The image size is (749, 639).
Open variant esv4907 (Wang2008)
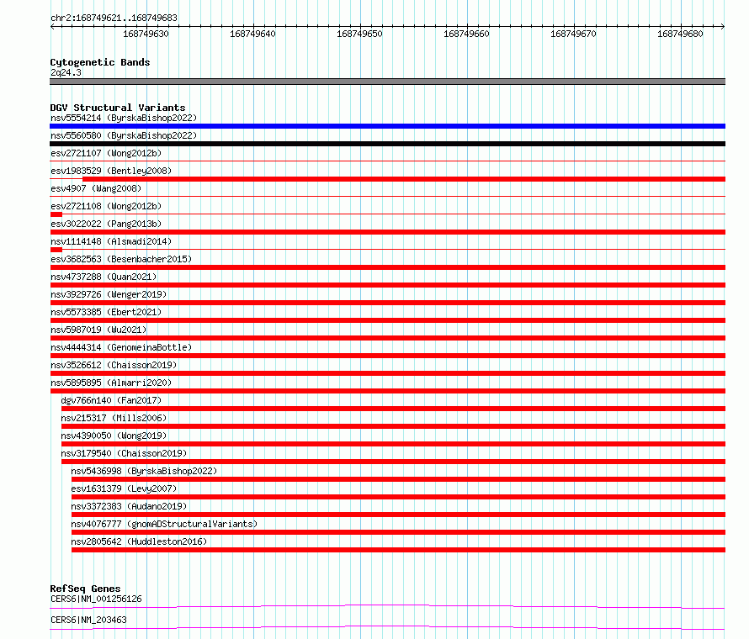click(x=96, y=188)
